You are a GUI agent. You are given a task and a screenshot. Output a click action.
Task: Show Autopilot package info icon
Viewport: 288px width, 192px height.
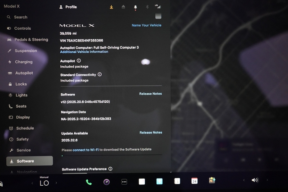click(x=79, y=60)
